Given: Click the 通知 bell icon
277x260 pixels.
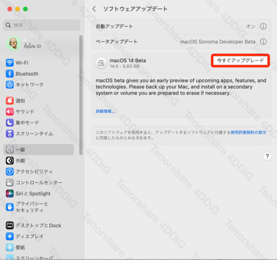Looking at the screenshot, I should tap(10, 101).
